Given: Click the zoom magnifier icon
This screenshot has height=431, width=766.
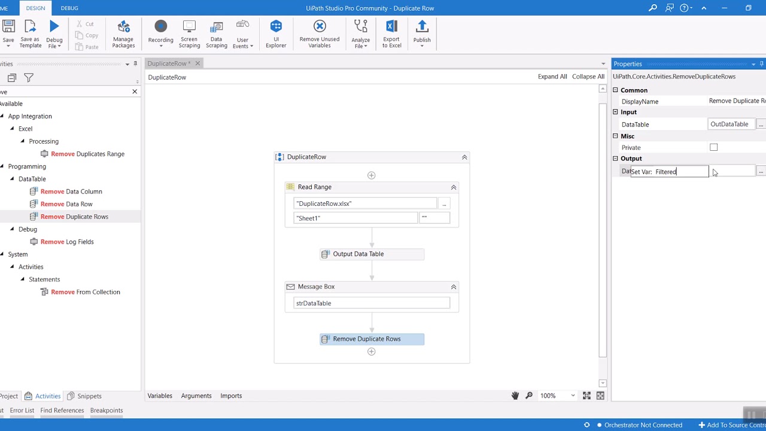Looking at the screenshot, I should coord(529,396).
